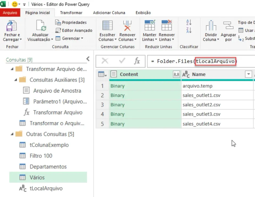Click the Name column ABC type icon
Image resolution: width=255 pixels, height=197 pixels.
186,75
